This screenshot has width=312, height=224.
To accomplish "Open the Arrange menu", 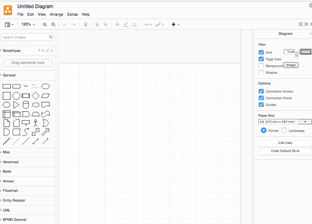I will click(57, 14).
